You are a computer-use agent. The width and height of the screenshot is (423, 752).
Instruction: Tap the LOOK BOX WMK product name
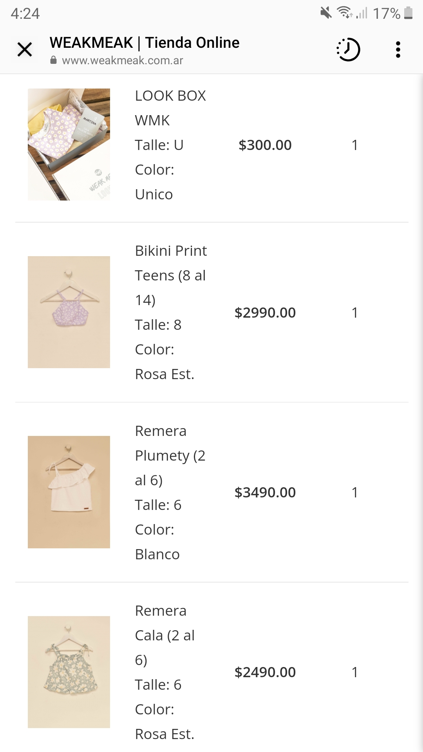pyautogui.click(x=170, y=108)
